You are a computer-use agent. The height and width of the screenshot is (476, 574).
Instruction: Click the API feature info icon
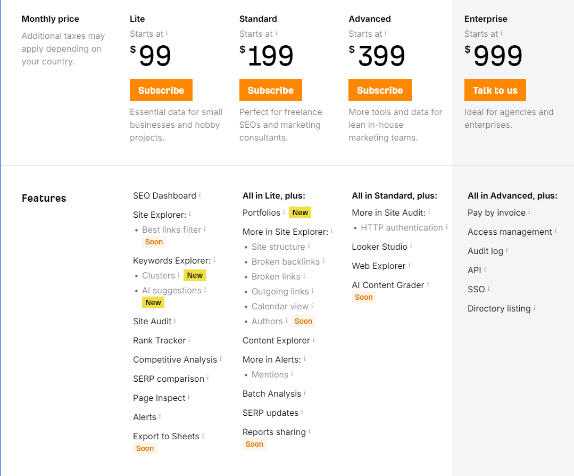[485, 269]
